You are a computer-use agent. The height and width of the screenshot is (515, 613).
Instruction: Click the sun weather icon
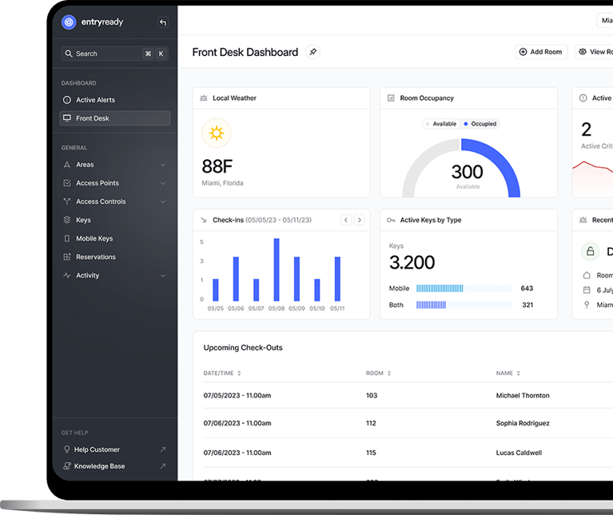click(x=216, y=134)
